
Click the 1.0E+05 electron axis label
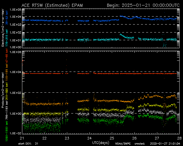[x=15, y=9]
